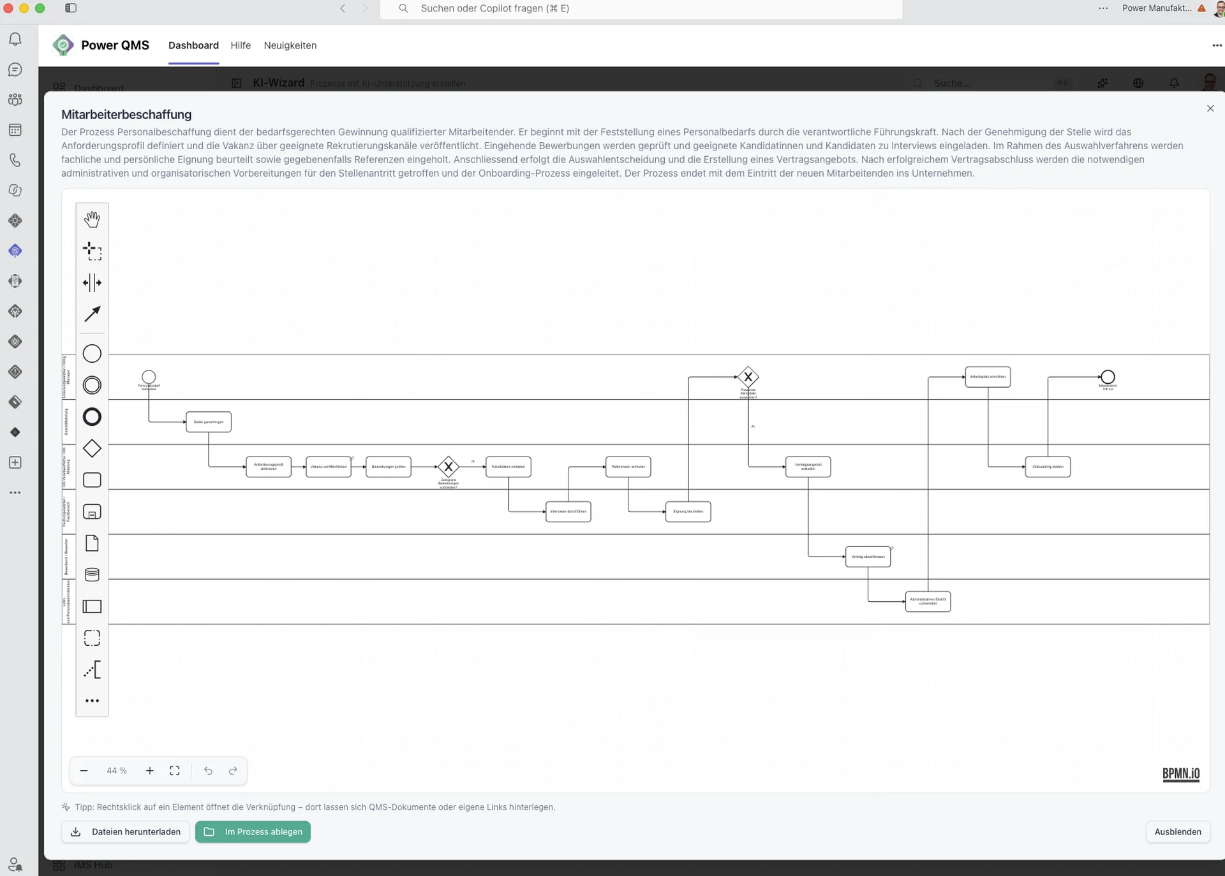Screen dimensions: 1225x876
Task: Zoom out the diagram with minus button
Action: 84,771
